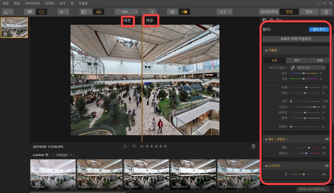This screenshot has height=193, width=334.
Task: Set a five star rating
Action: (x=165, y=146)
